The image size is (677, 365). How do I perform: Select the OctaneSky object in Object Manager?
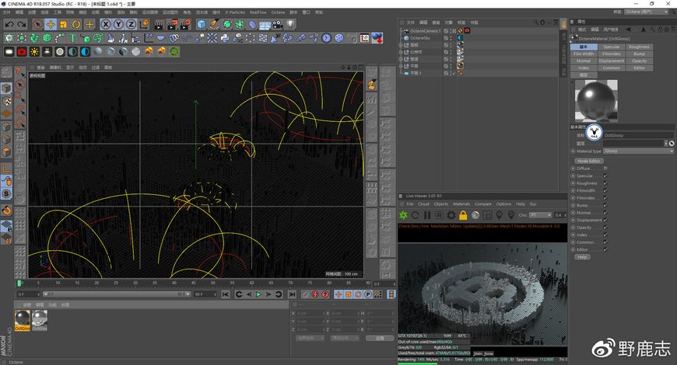point(419,38)
